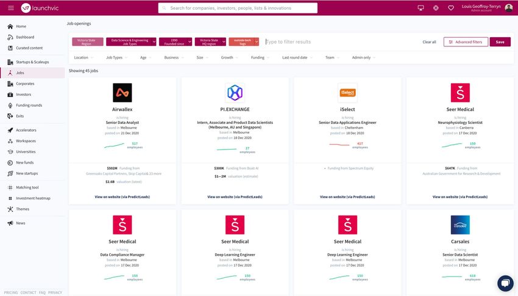Open Startups & Scaleups section label
The width and height of the screenshot is (518, 296).
32,62
